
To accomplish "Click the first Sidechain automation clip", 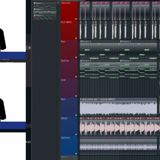I will tap(83, 11).
